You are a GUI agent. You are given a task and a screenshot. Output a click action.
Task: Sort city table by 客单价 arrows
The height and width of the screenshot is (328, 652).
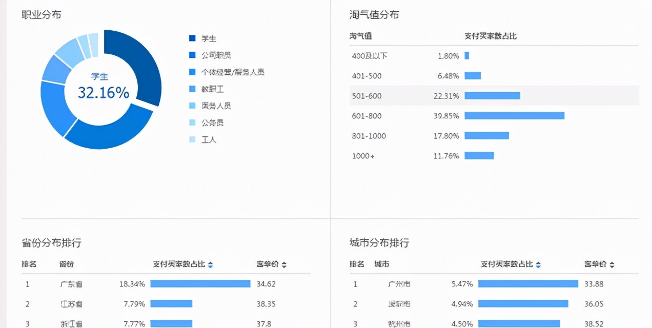(x=612, y=264)
